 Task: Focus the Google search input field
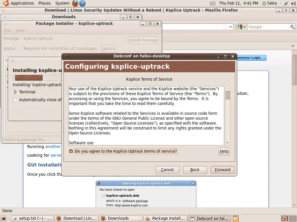click(268, 27)
